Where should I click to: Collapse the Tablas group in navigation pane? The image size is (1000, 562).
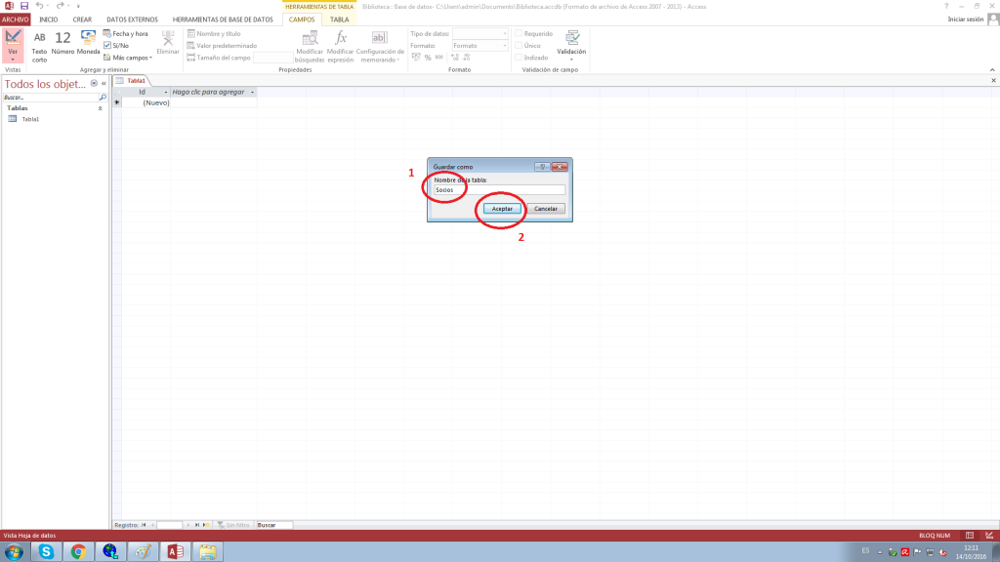(101, 108)
